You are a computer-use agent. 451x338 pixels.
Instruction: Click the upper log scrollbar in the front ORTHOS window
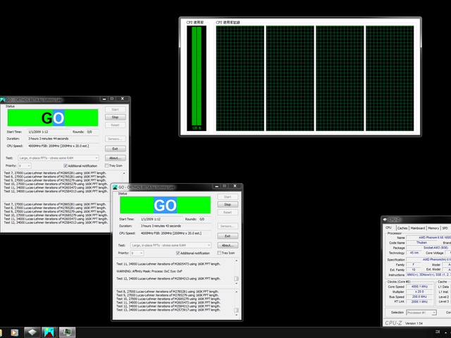coord(237,272)
